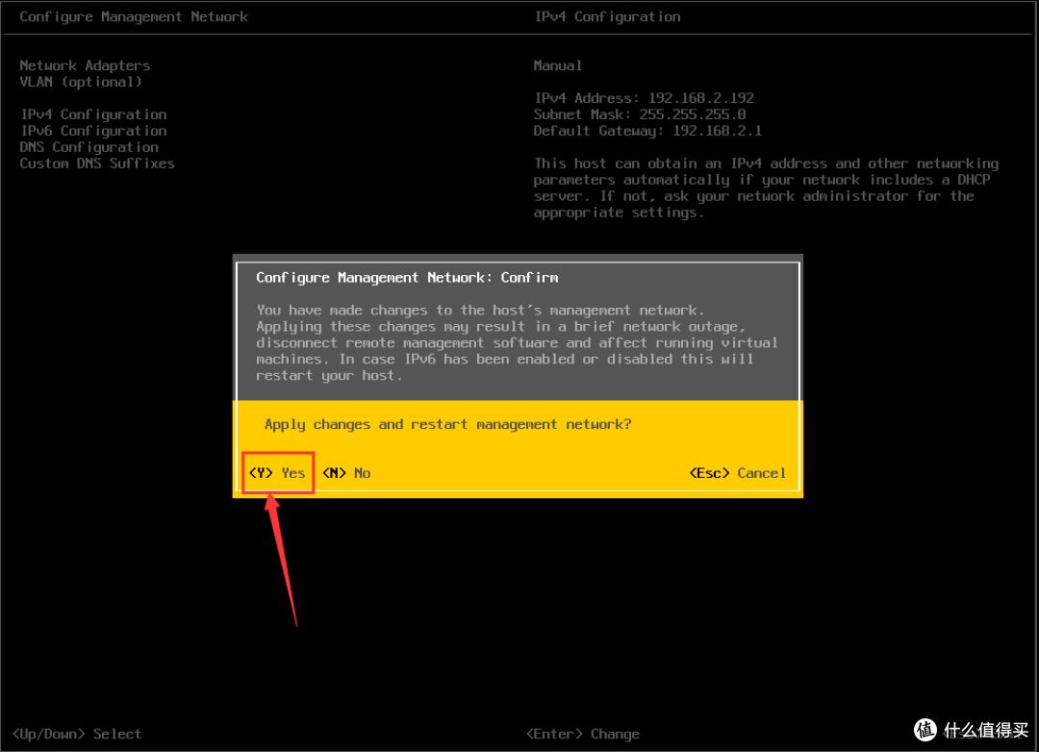This screenshot has width=1039, height=752.
Task: Click the IPv4 Address 192.168.2.192 line
Action: [644, 98]
